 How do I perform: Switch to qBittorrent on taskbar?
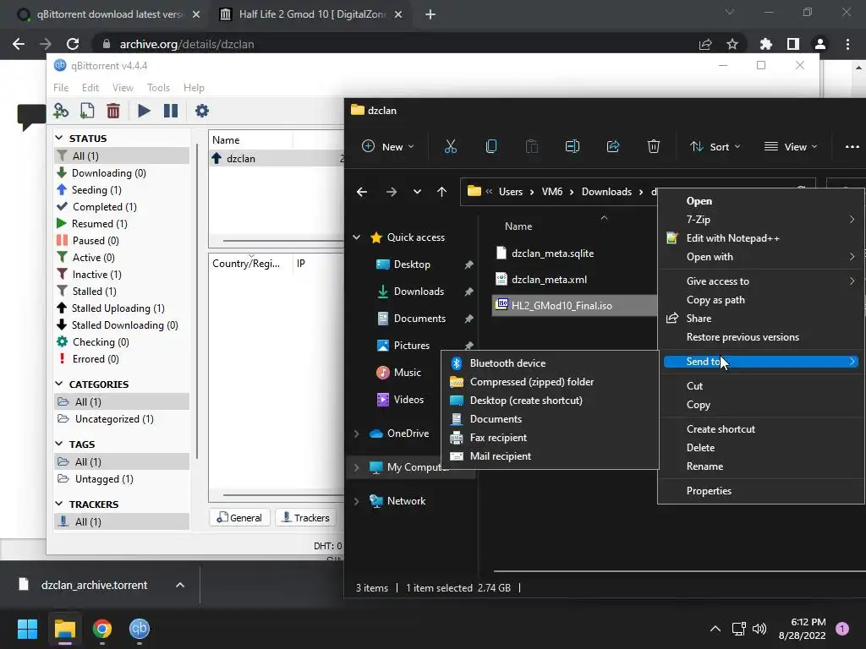coord(140,629)
